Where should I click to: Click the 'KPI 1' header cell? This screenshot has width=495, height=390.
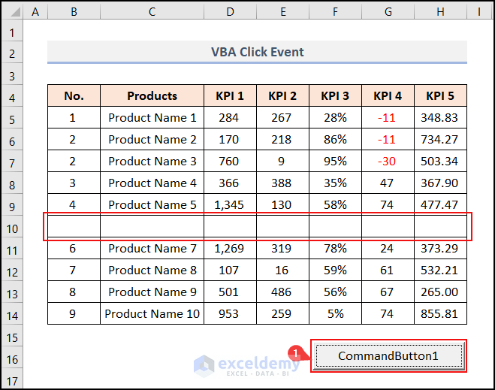pyautogui.click(x=230, y=95)
